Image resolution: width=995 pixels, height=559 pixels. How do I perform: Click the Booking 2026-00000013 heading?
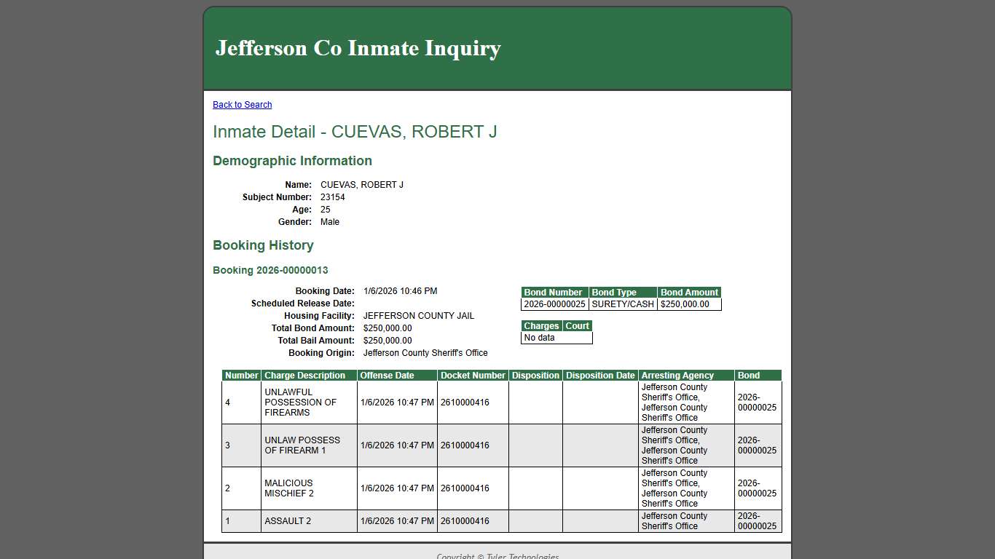pyautogui.click(x=270, y=270)
